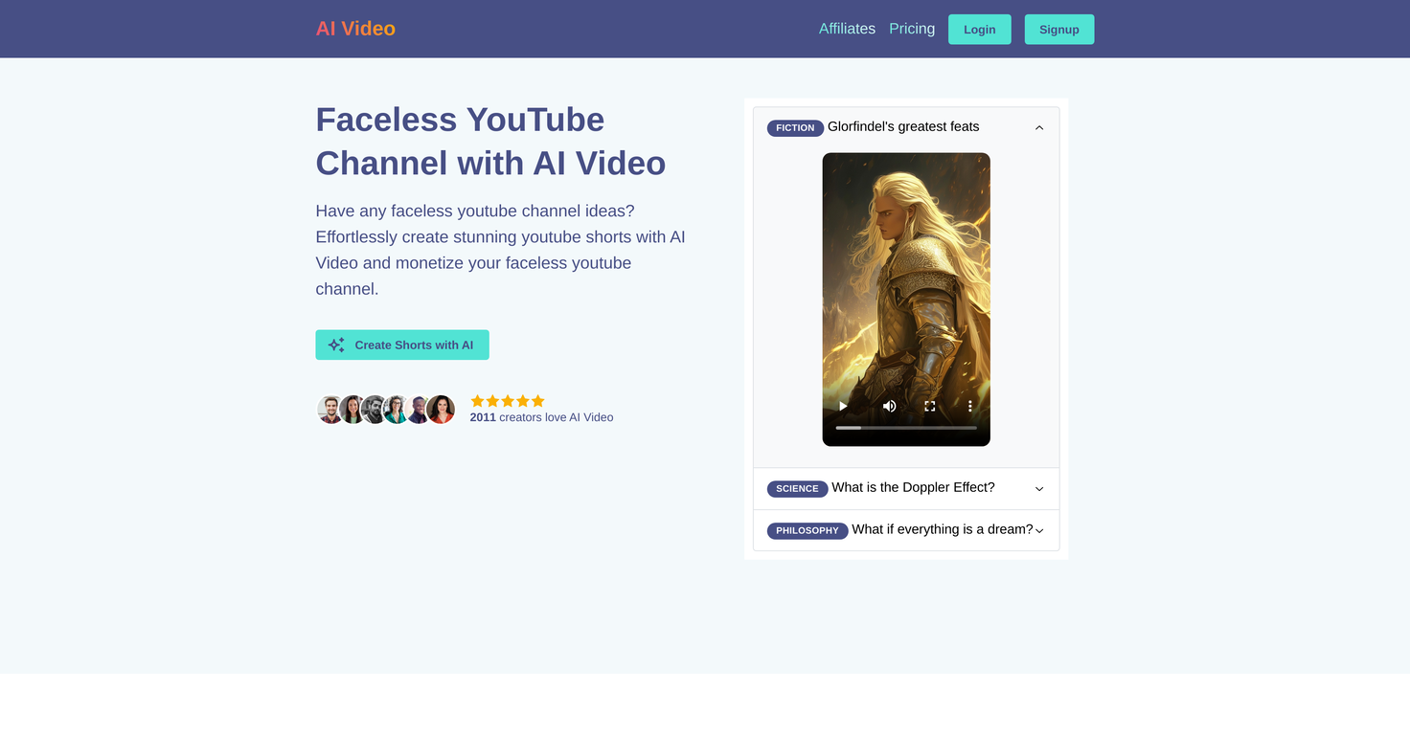This screenshot has width=1410, height=735.
Task: Click the Signup button
Action: (x=1058, y=29)
